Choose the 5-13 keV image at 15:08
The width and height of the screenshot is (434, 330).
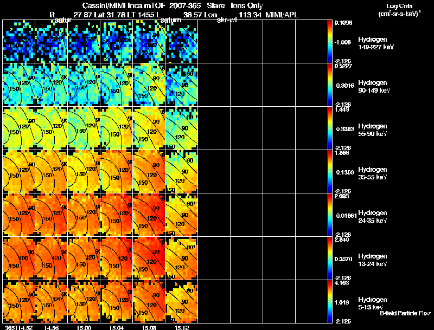[149, 301]
